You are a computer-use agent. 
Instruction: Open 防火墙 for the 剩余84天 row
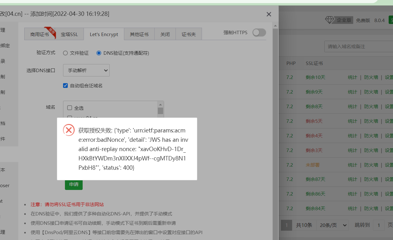[371, 208]
